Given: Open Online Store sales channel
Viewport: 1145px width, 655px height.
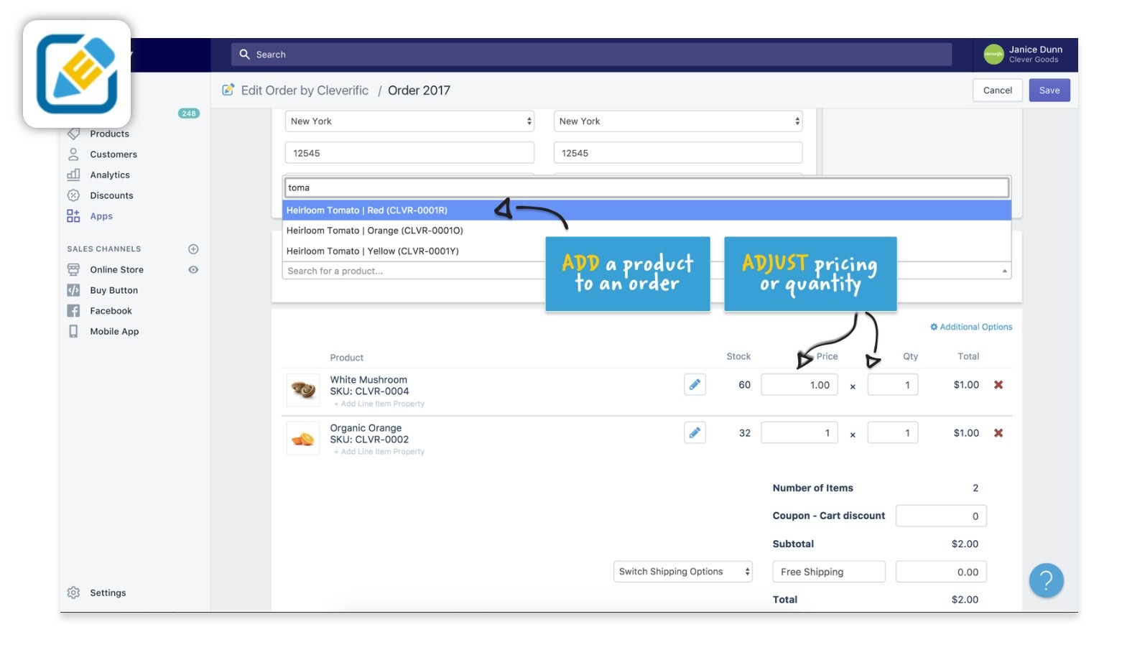Looking at the screenshot, I should click(116, 270).
